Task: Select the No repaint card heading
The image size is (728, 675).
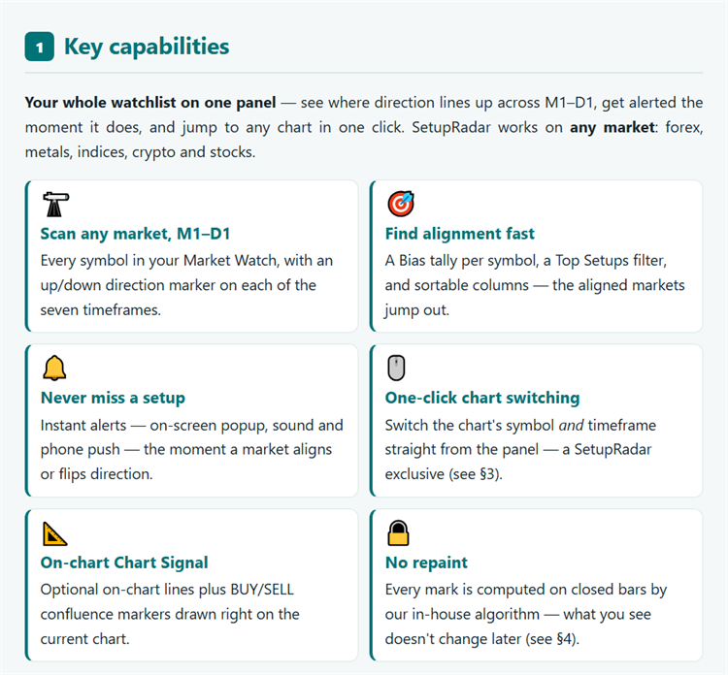Action: 426,562
